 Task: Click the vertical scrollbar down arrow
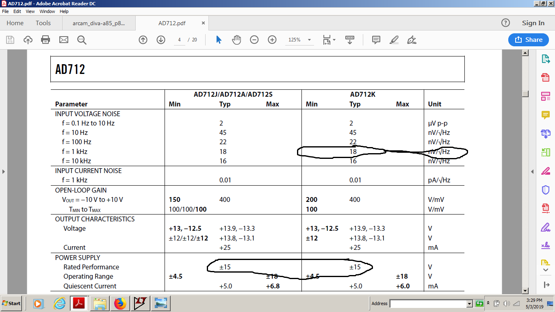point(525,291)
